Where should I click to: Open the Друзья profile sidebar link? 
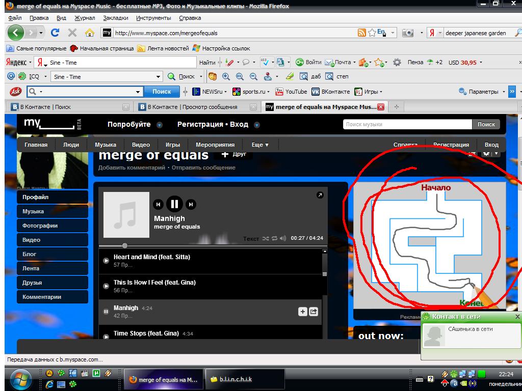point(53,283)
